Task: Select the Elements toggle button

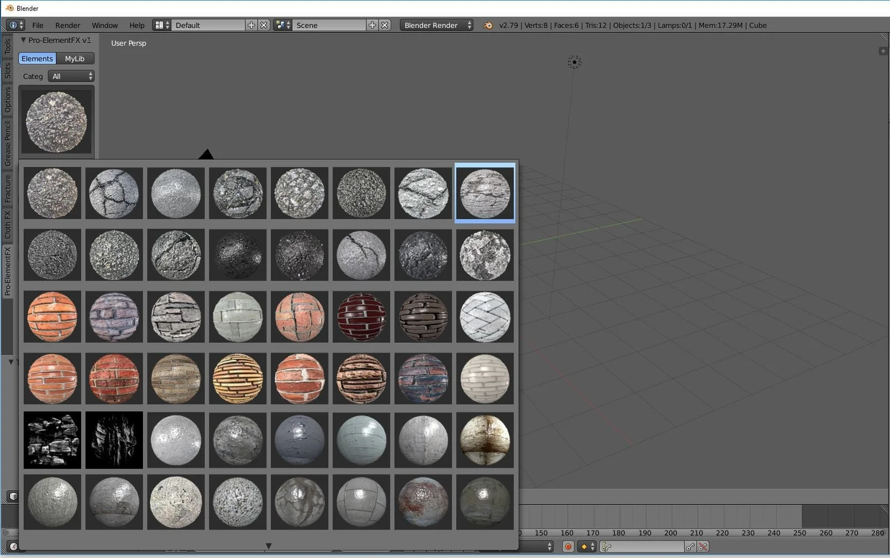Action: [37, 58]
